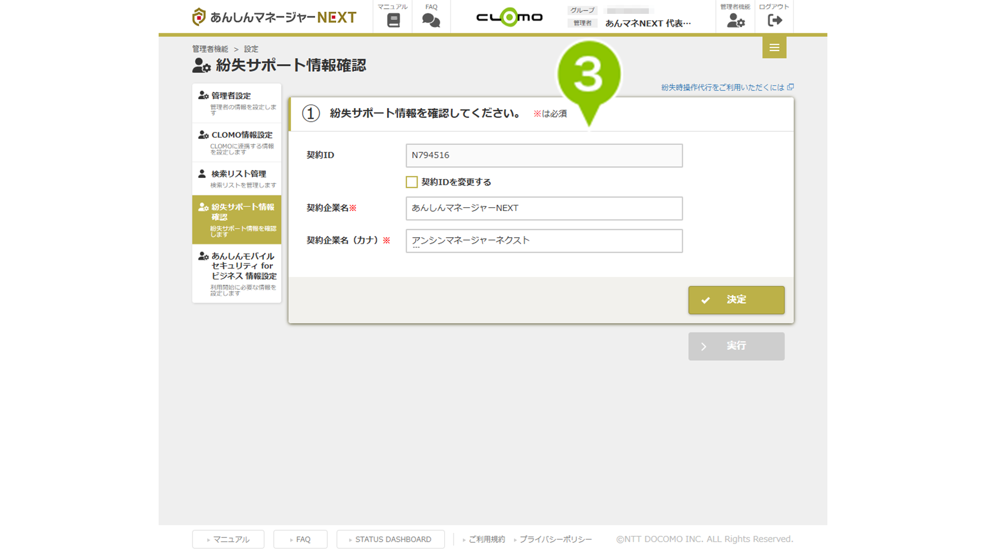Viewport: 986px width, 554px height.
Task: Open STATUS DASHBOARD footer button
Action: [390, 539]
